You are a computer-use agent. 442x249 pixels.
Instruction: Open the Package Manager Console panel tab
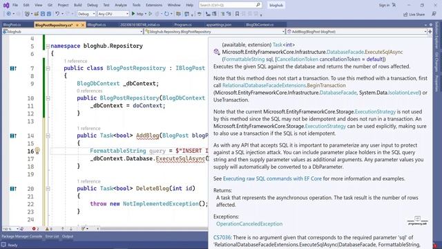(x=21, y=237)
